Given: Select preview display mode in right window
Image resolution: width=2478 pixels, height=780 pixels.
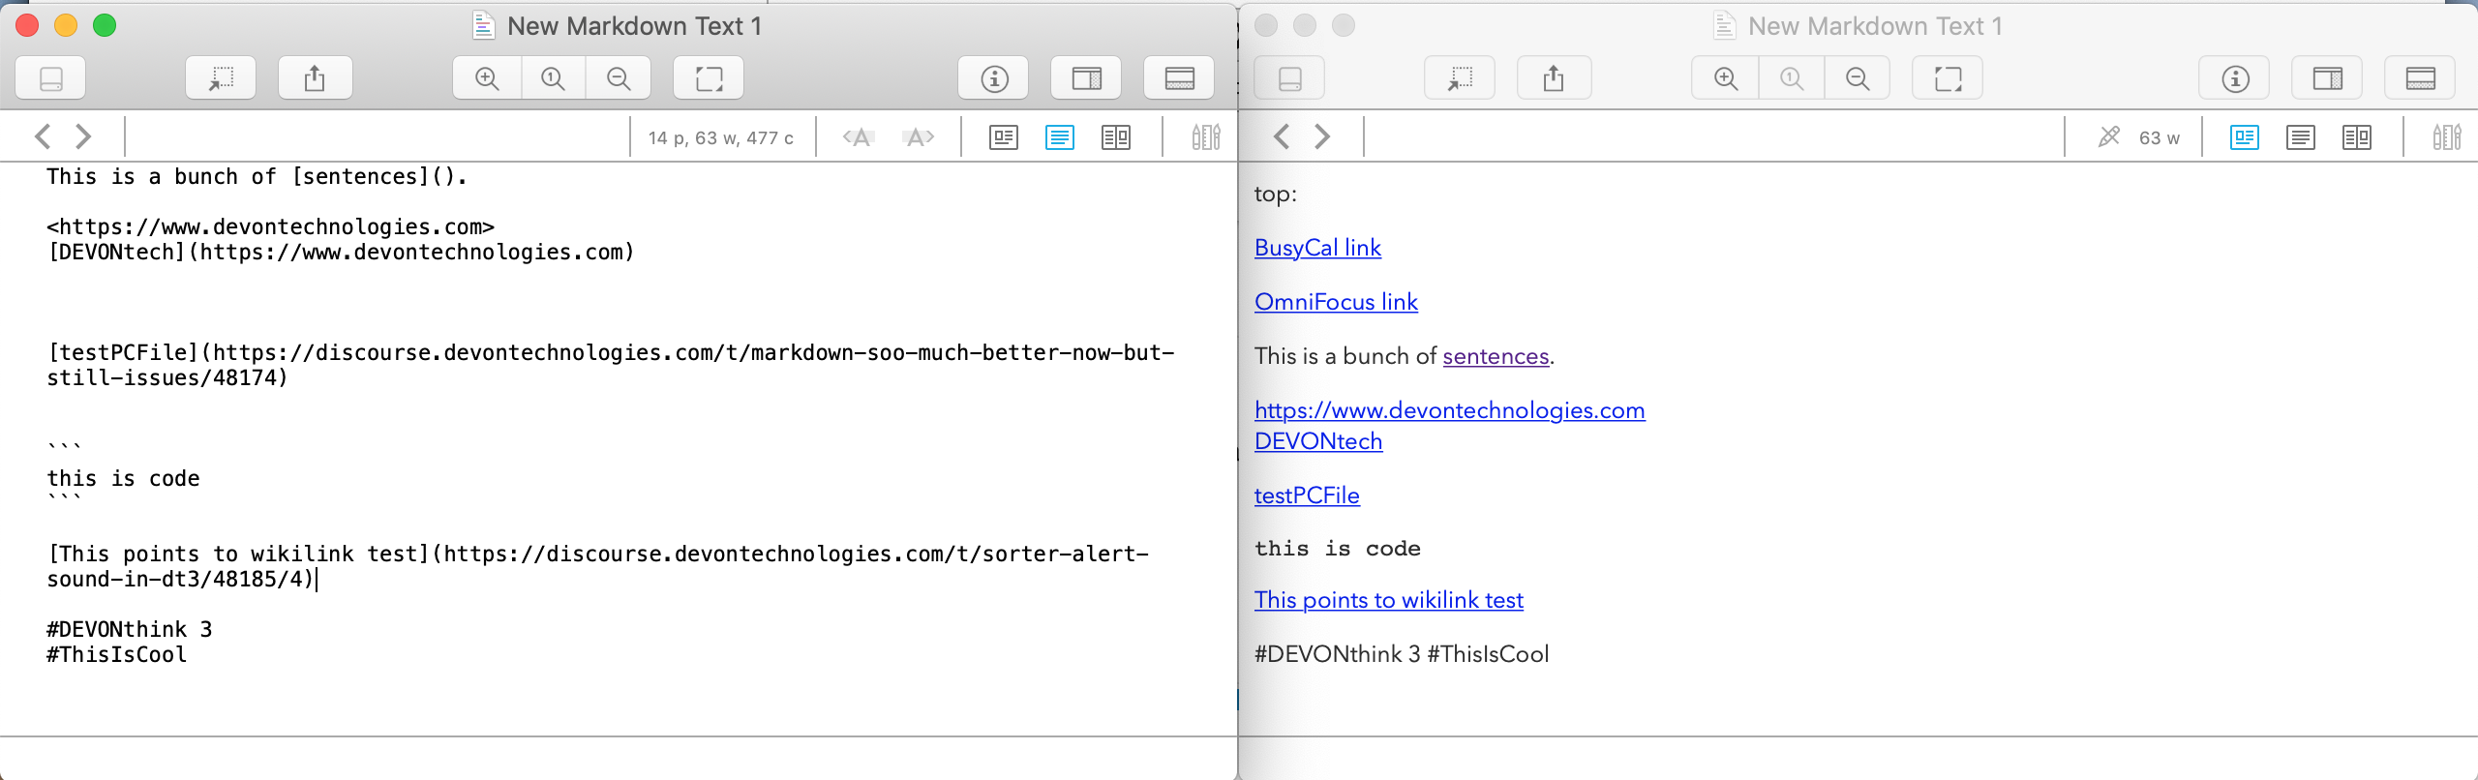Looking at the screenshot, I should coord(2245,137).
